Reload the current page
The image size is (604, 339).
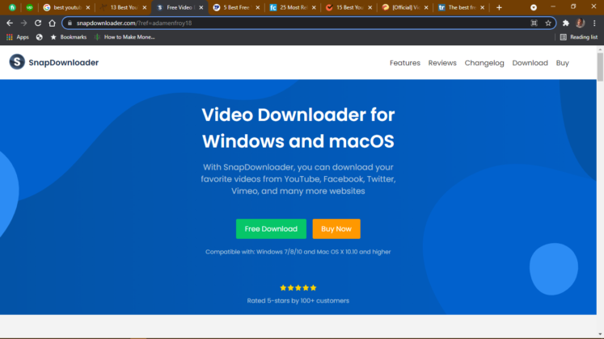[x=38, y=23]
